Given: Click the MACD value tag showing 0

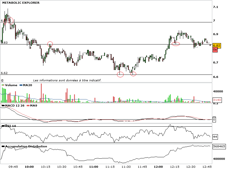Looking at the screenshot, I should point(214,120).
